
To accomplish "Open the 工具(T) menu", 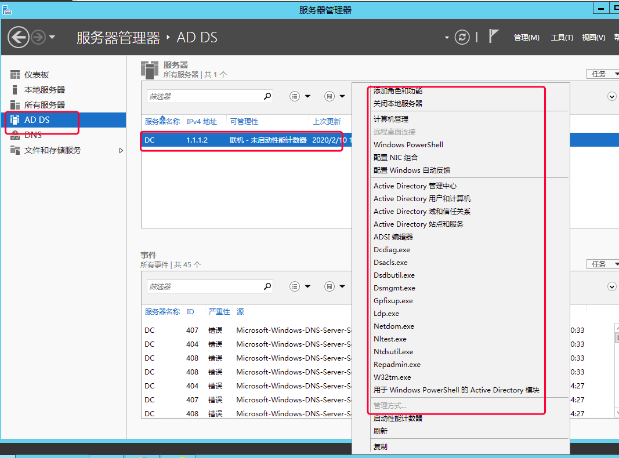I will click(x=562, y=38).
